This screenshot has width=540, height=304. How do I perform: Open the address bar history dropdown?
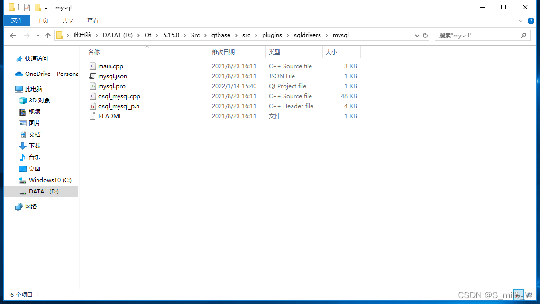tap(417, 35)
